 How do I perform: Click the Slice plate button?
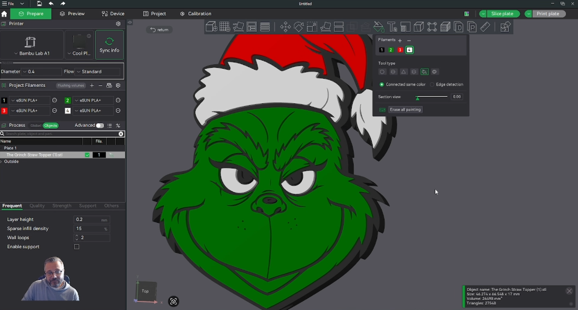502,14
